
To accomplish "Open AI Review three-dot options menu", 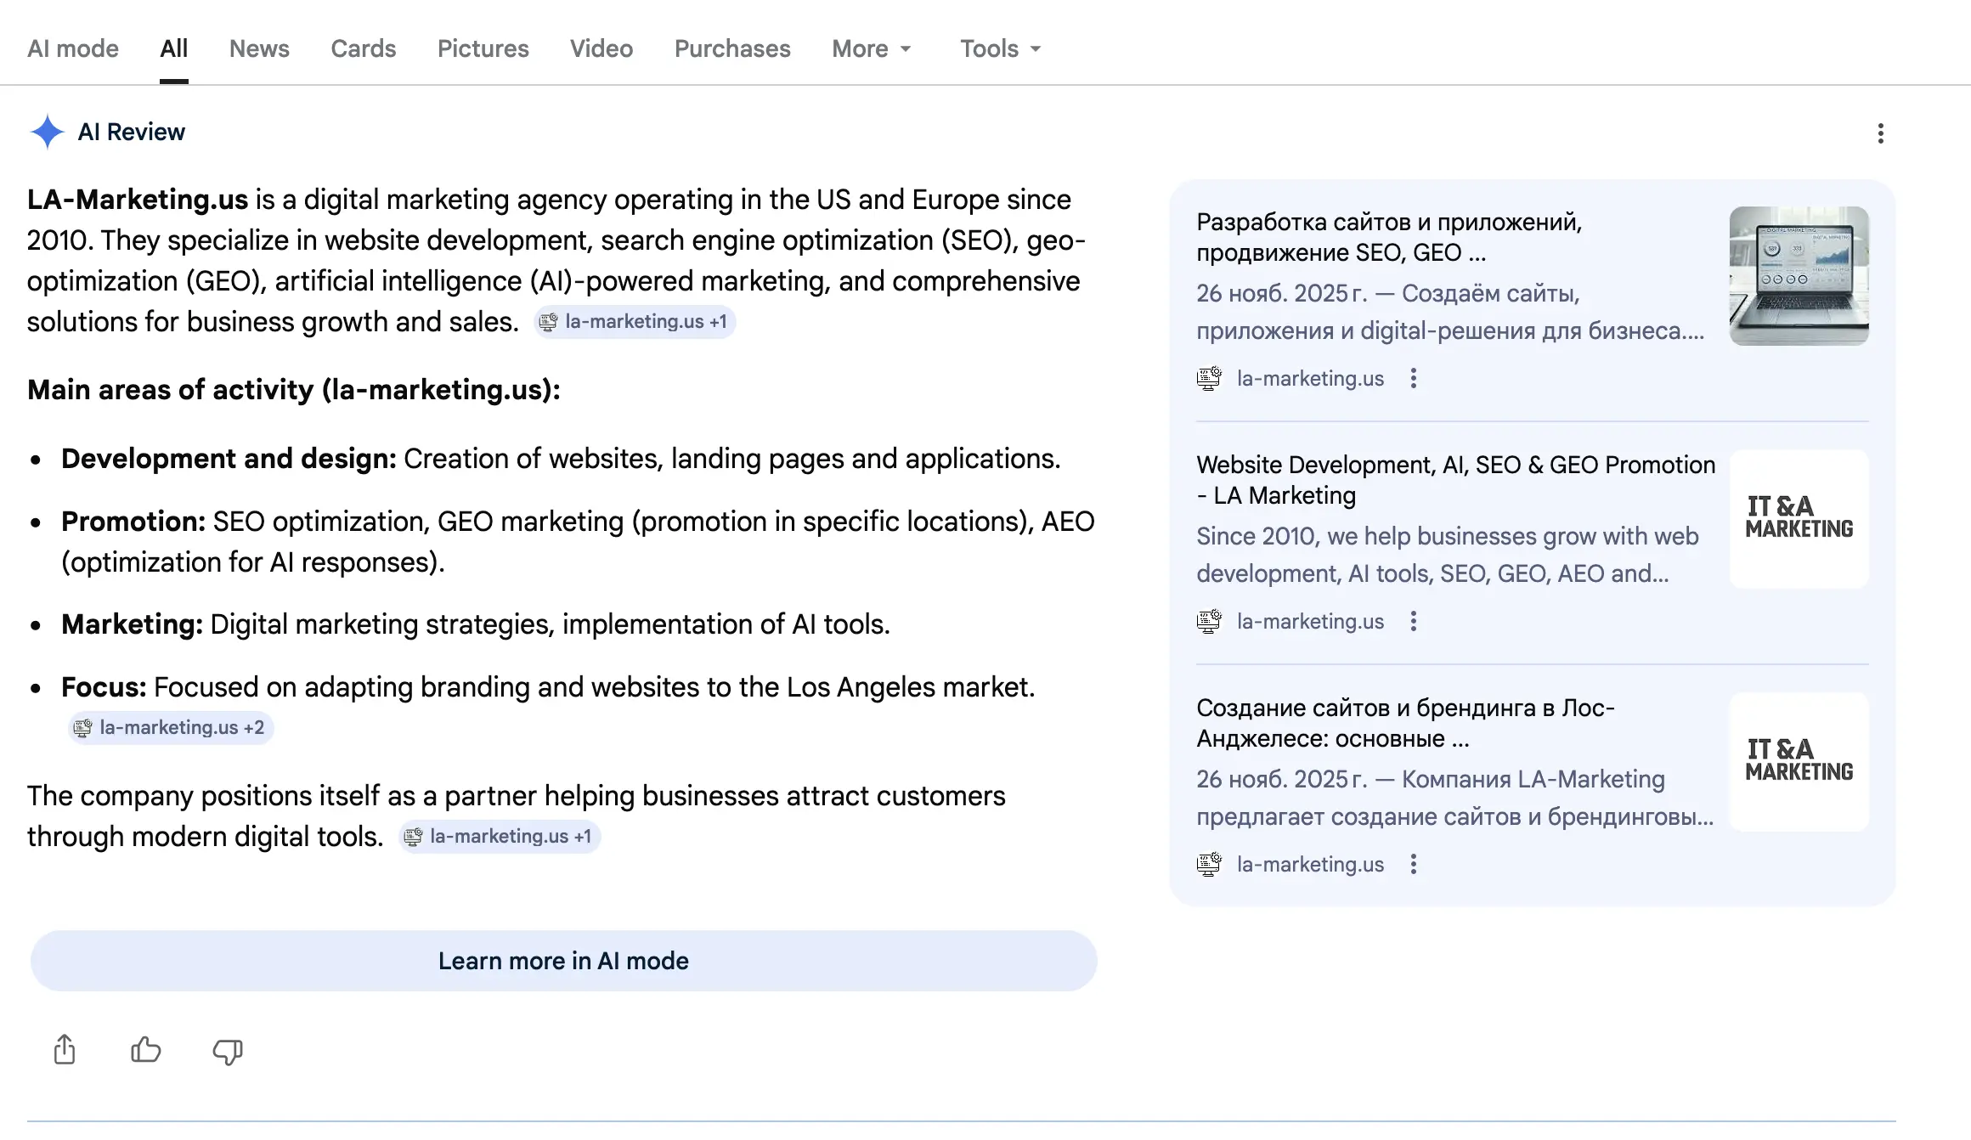I will click(x=1880, y=133).
